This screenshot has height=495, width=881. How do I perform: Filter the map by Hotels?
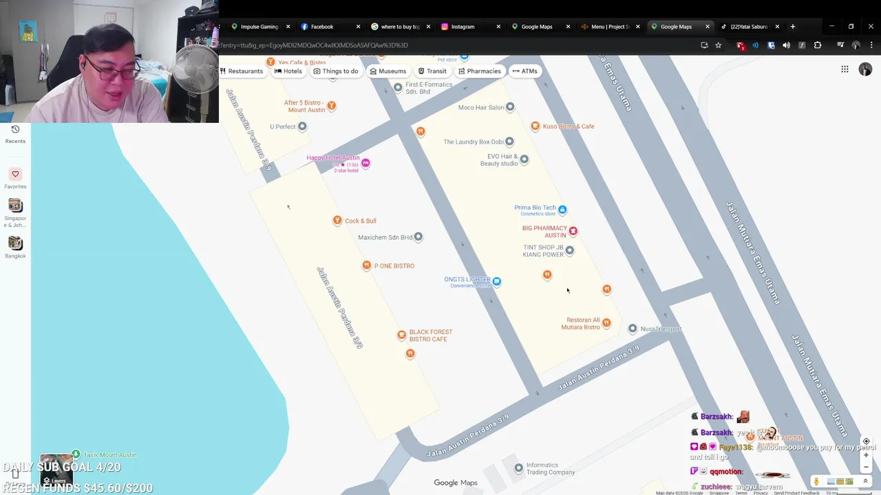point(288,71)
